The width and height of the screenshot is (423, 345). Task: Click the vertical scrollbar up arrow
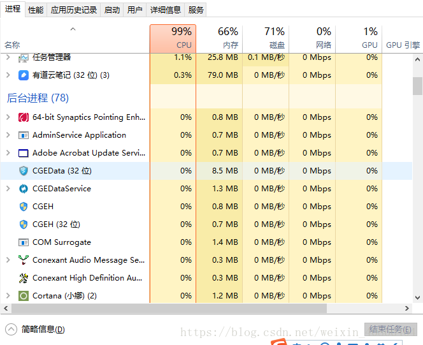[x=417, y=59]
